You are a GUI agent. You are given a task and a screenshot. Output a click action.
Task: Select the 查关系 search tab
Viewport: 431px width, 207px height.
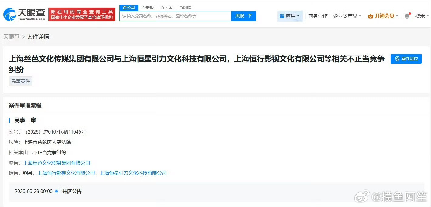[x=166, y=8]
